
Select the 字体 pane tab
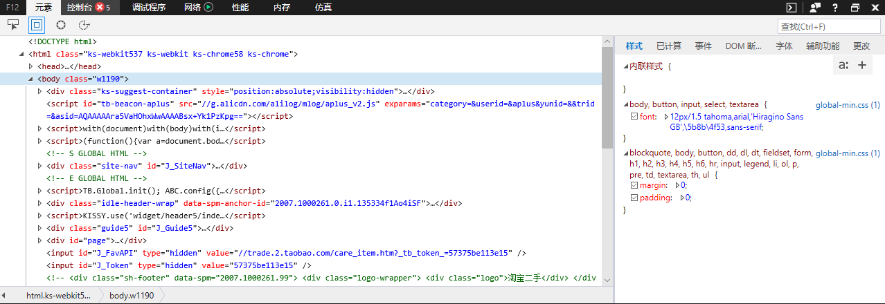pos(784,46)
